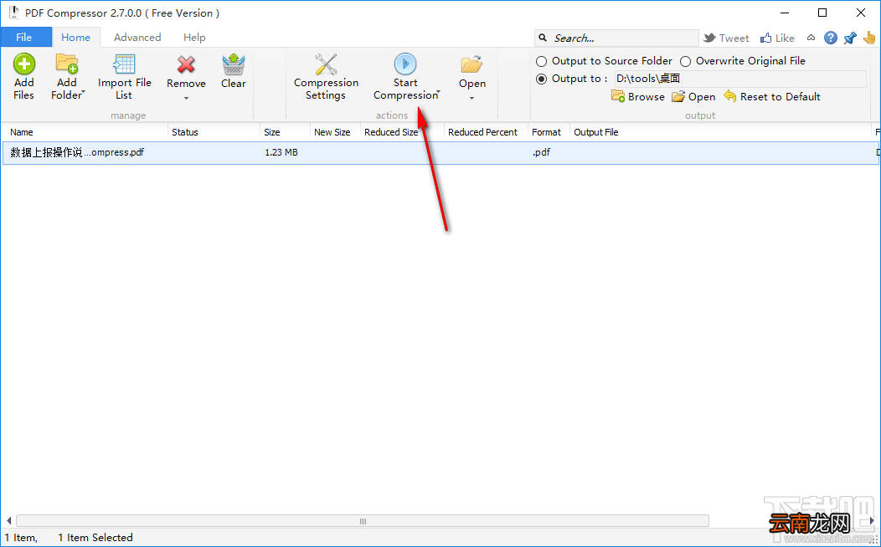The image size is (881, 547).
Task: Click Reset to Default
Action: point(773,96)
